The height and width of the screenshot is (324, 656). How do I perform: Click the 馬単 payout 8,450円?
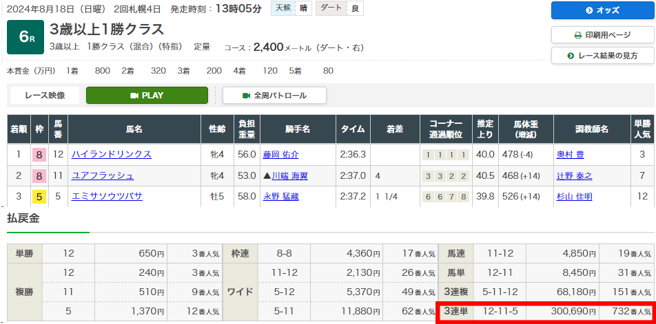(580, 272)
